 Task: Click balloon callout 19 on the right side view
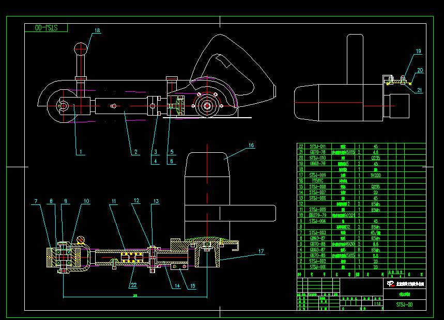click(x=418, y=51)
